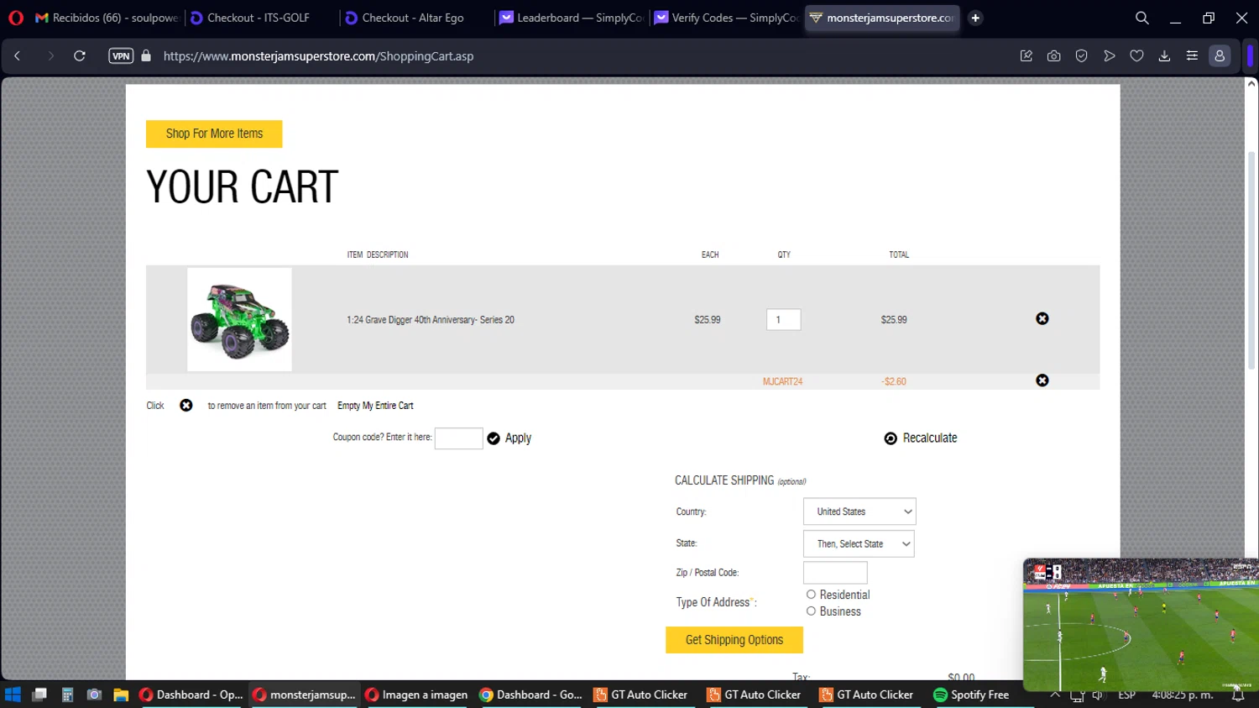This screenshot has height=708, width=1259.
Task: Open Dashboard - Go... Chrome taskbar window
Action: point(530,695)
